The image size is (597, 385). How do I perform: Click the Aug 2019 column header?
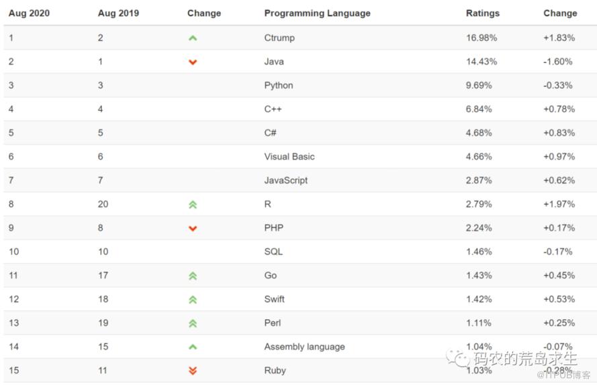[x=118, y=13]
